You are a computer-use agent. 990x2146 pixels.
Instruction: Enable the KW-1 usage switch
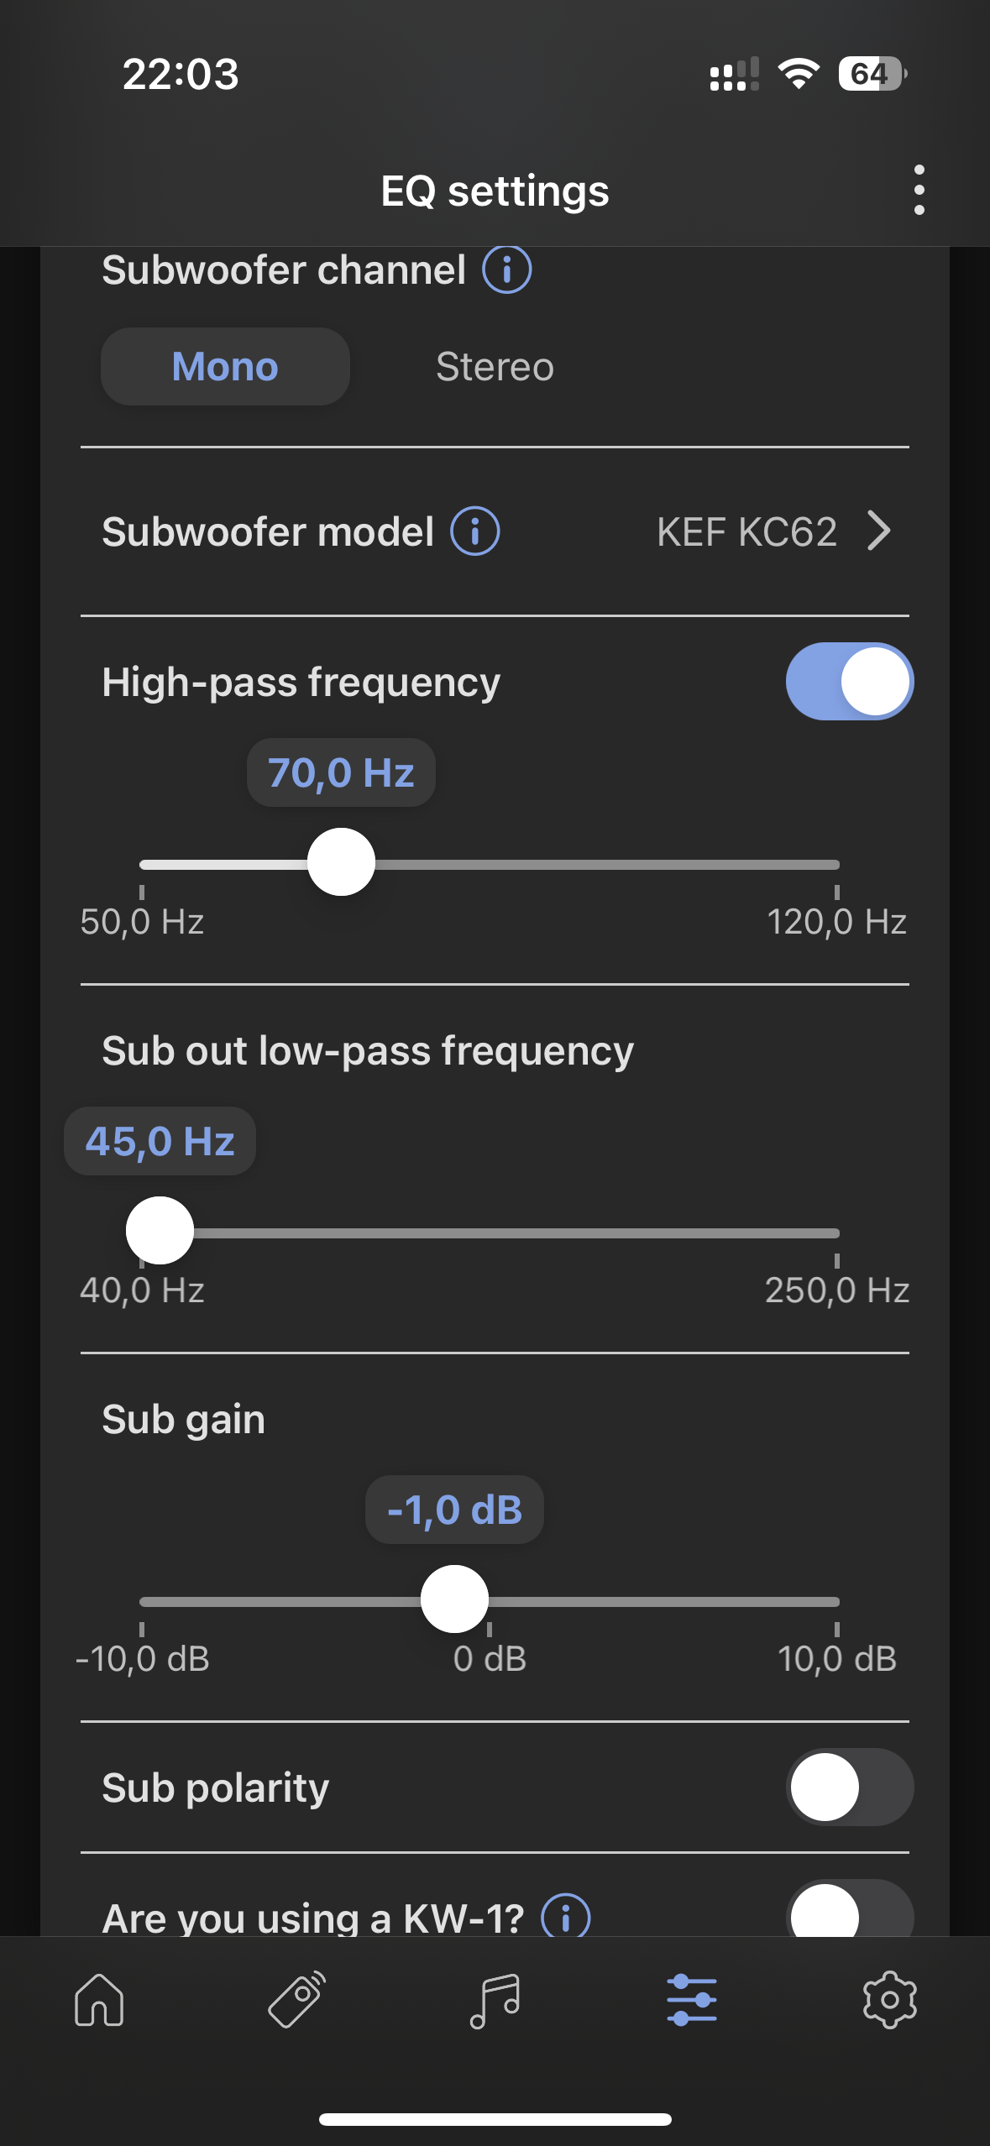pos(850,1911)
